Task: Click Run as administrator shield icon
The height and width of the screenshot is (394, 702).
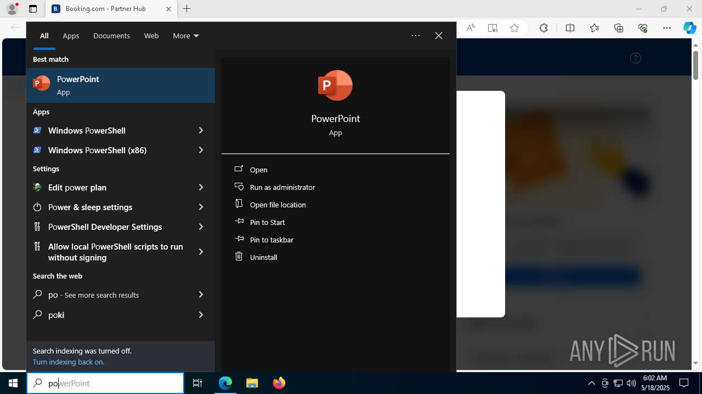Action: pyautogui.click(x=239, y=187)
